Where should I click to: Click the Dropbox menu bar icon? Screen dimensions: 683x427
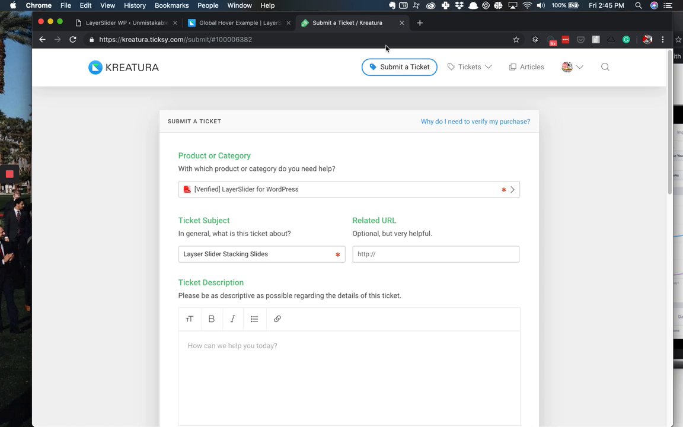[x=459, y=5]
